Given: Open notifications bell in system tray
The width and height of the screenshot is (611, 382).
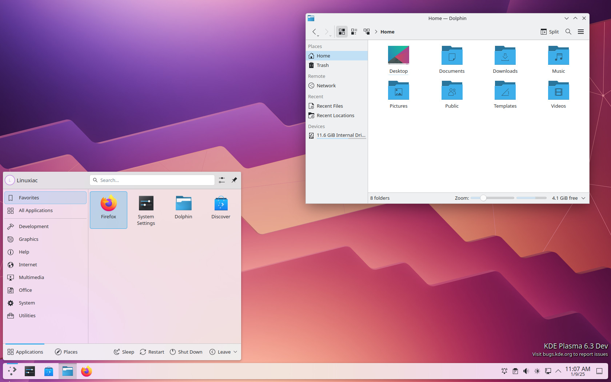Looking at the screenshot, I should [x=504, y=371].
